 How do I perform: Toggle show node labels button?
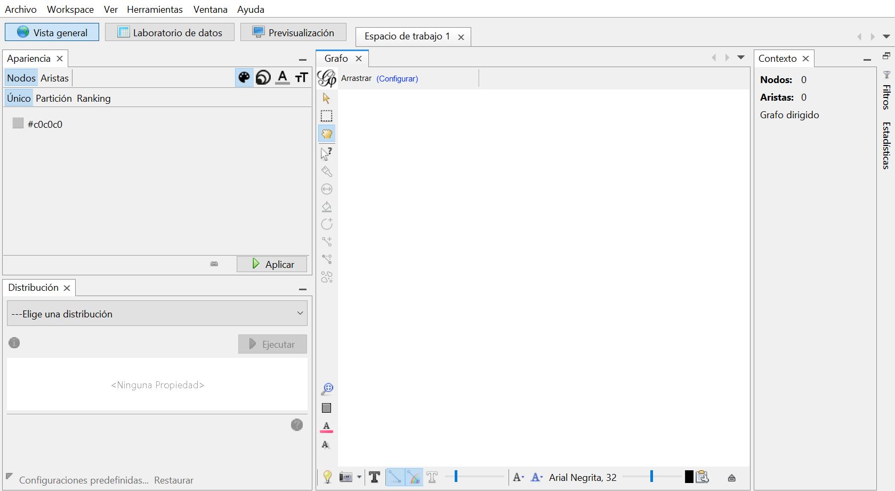(374, 477)
